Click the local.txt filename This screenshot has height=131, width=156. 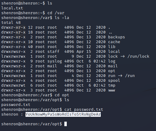(x=12, y=8)
